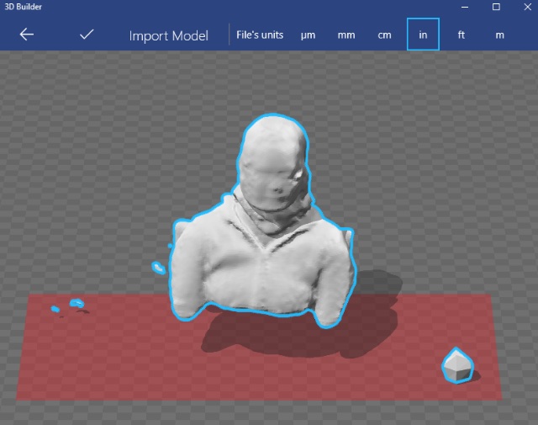Image resolution: width=538 pixels, height=425 pixels.
Task: Switch file units to ft
Action: coord(462,35)
